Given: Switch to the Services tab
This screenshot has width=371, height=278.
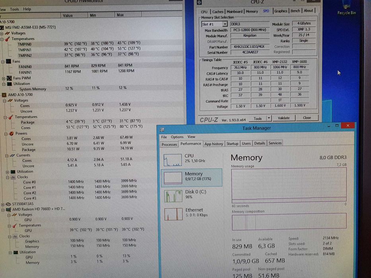Looking at the screenshot, I should tap(275, 143).
